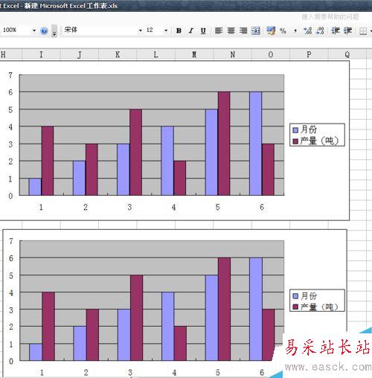Open font size dropdown 12
Screen dimensions: 372x378
(166, 31)
